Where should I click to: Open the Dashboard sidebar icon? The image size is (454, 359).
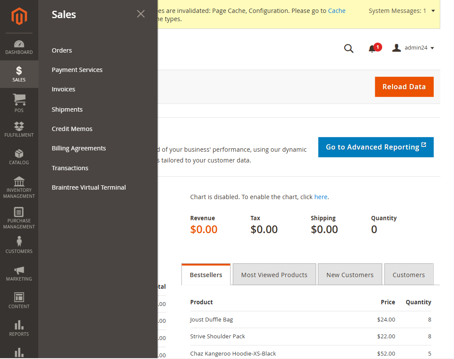(x=19, y=47)
